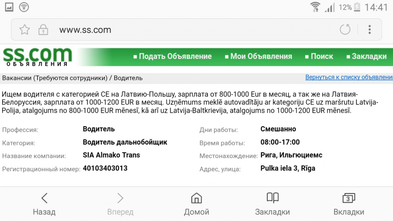Tap the image notification icon in status bar

9,7
